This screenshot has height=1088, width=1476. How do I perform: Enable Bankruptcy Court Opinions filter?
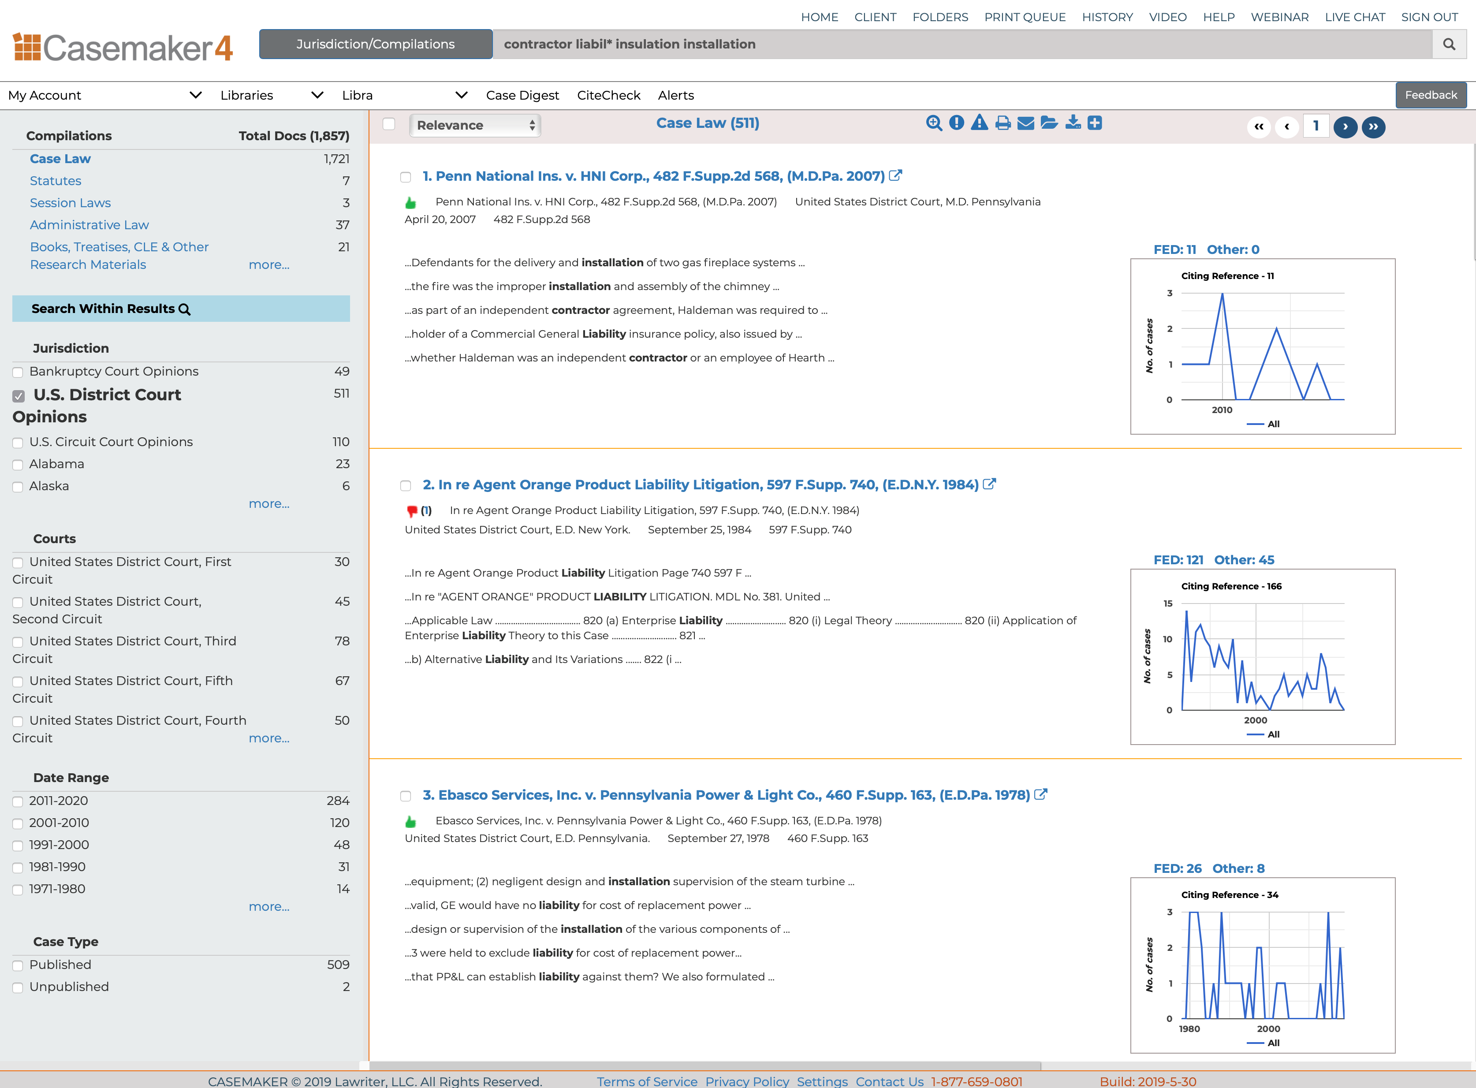point(18,373)
